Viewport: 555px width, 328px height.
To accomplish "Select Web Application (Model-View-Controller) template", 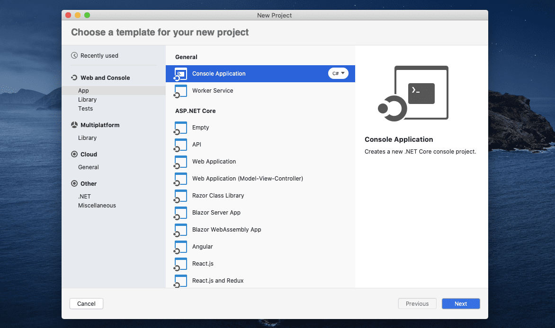I will [247, 179].
